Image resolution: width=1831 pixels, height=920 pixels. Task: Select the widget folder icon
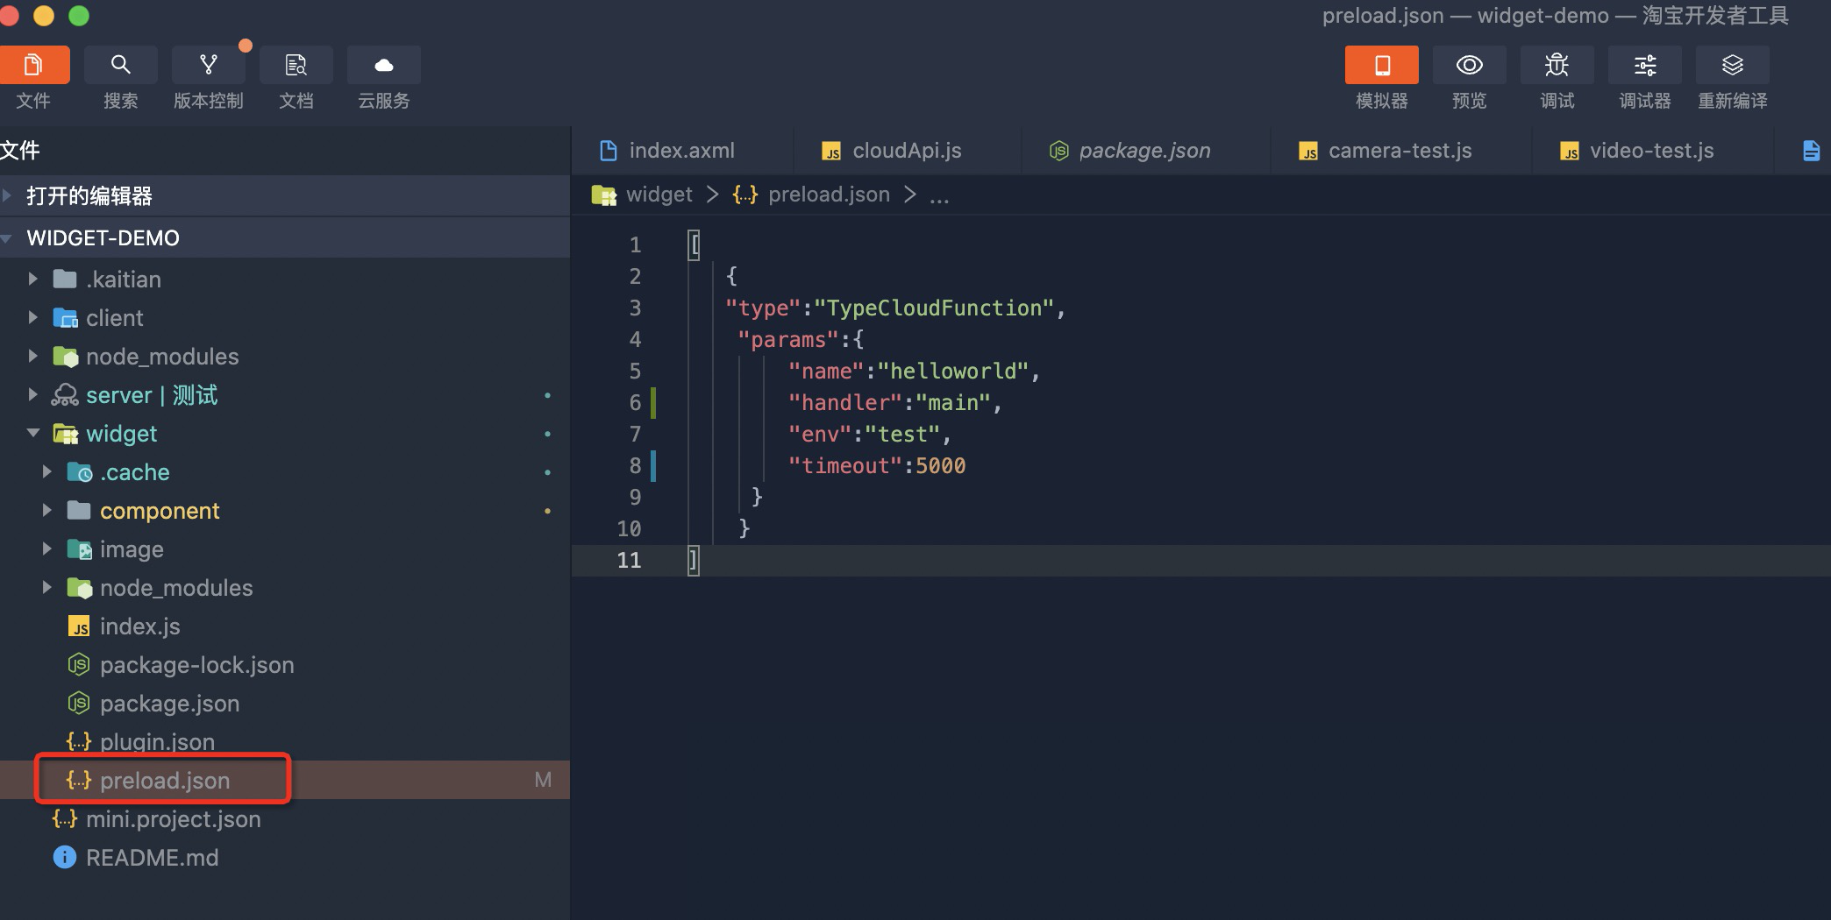66,434
